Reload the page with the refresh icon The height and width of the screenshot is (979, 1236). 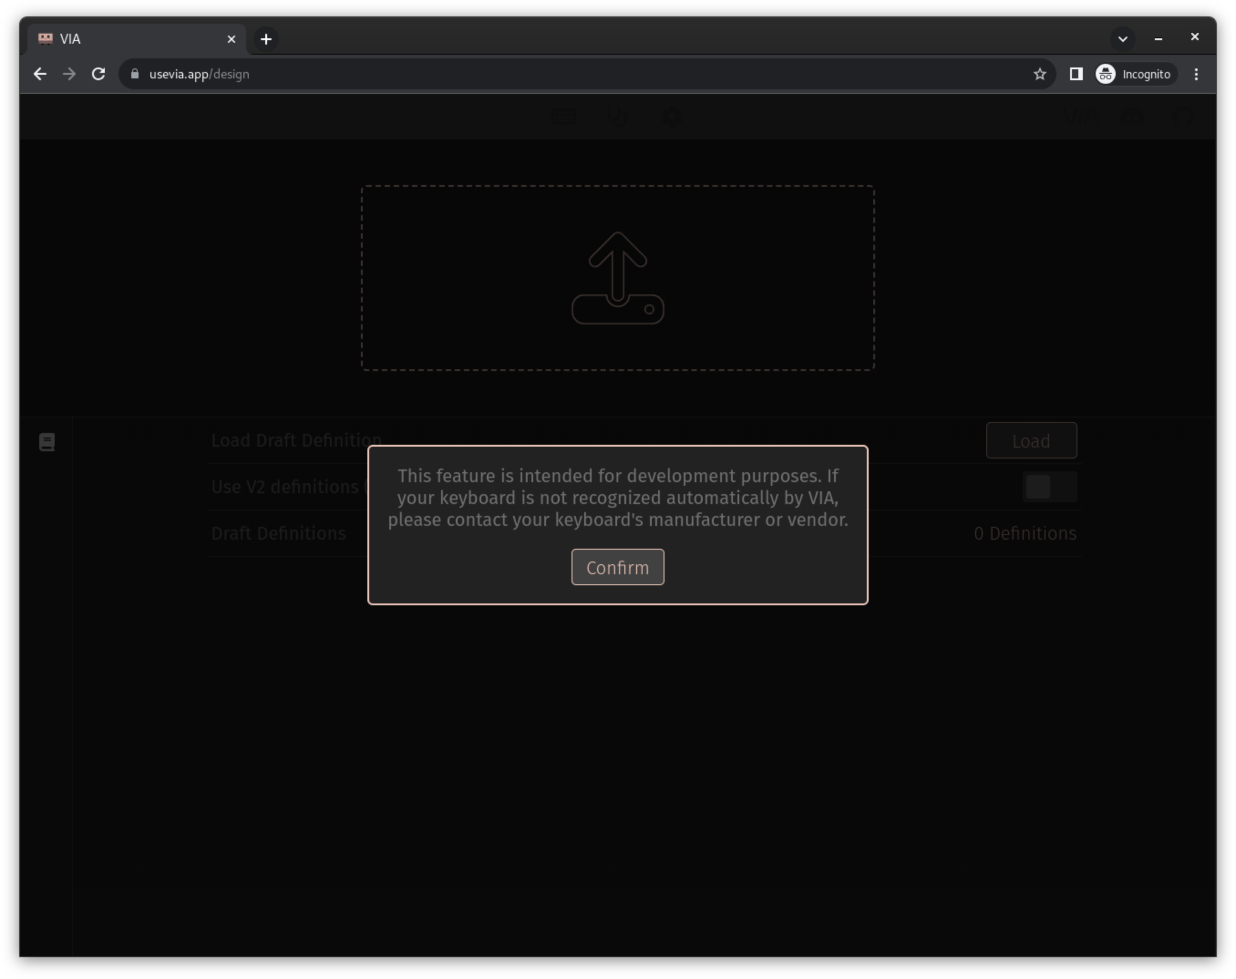click(x=98, y=74)
